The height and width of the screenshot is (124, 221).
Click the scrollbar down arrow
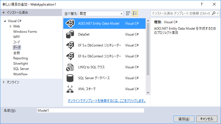pyautogui.click(x=148, y=93)
